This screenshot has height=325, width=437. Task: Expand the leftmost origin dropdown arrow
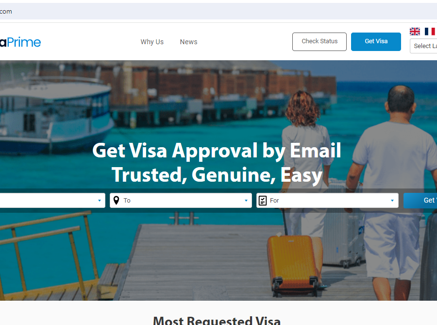click(x=100, y=201)
